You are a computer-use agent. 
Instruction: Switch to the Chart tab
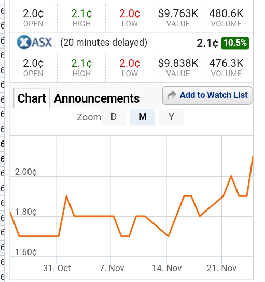click(x=32, y=98)
